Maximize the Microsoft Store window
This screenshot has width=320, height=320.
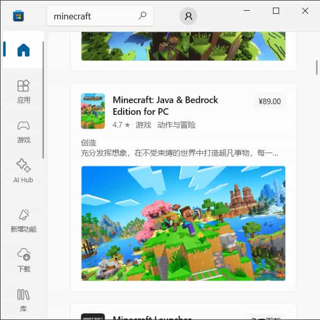(276, 11)
